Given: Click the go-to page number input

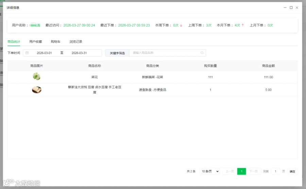Looking at the screenshot, I should tap(275, 171).
